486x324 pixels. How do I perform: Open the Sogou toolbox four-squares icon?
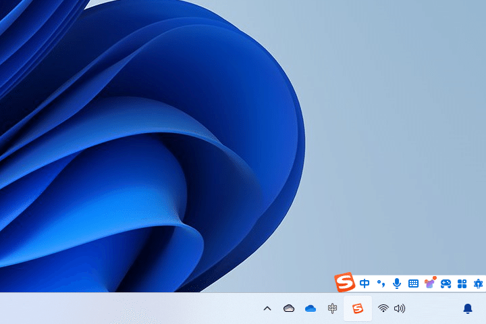point(462,283)
